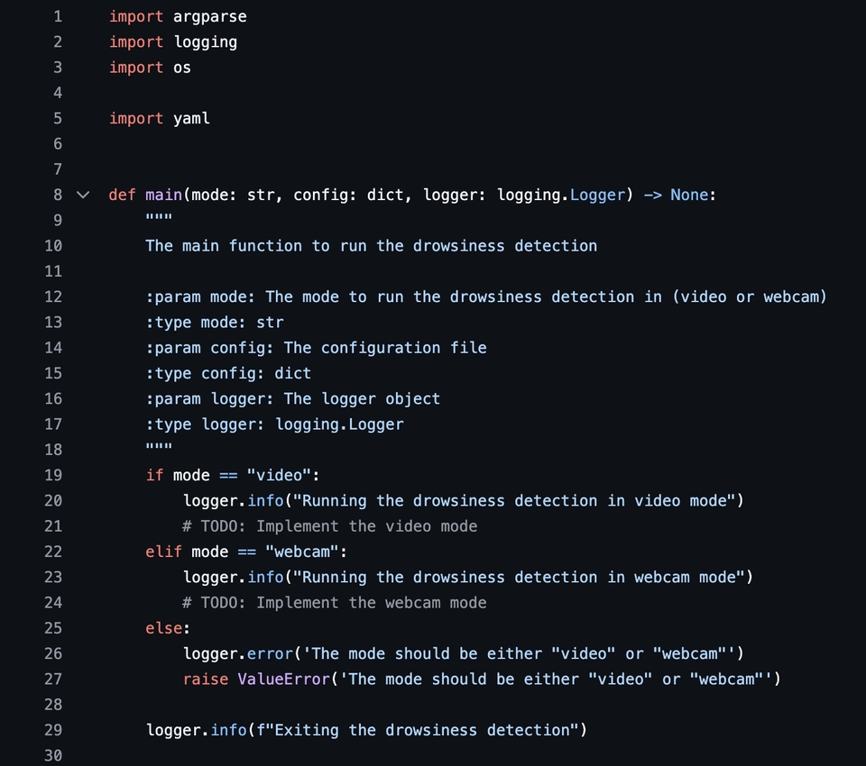This screenshot has width=866, height=766.
Task: Click the logging import name
Action: pos(206,42)
